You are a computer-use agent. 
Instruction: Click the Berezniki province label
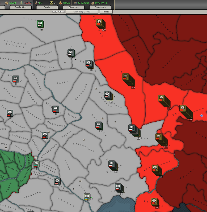(172, 59)
